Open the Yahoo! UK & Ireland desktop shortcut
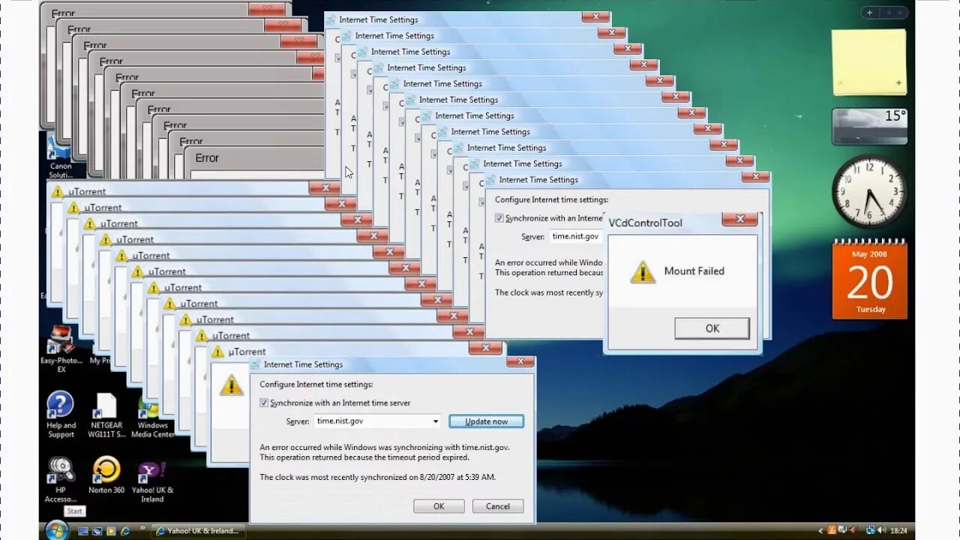The width and height of the screenshot is (960, 540). click(152, 481)
